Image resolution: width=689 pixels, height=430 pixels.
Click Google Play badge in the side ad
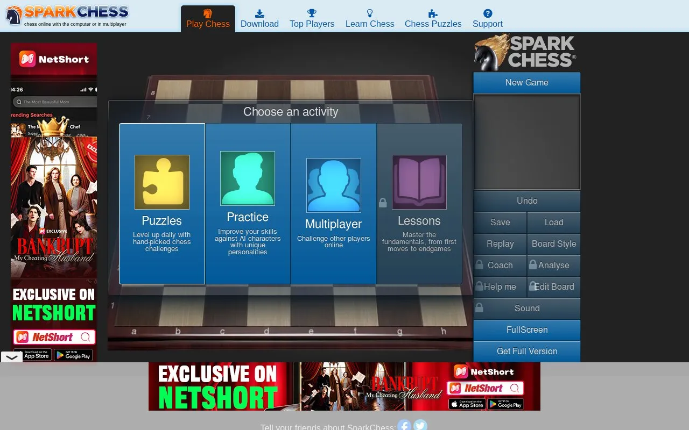73,355
